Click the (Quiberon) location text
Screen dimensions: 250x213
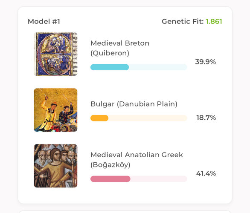[110, 53]
